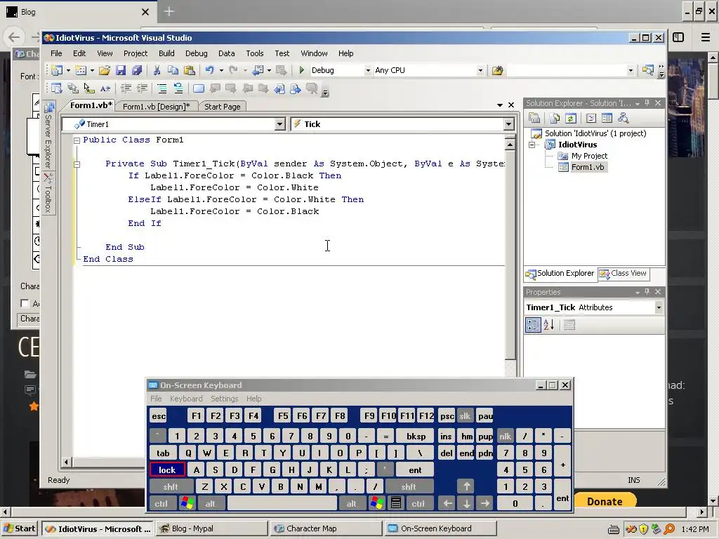This screenshot has width=719, height=539.
Task: Click the code editor horizontal scrollbar left arrow
Action: pyautogui.click(x=66, y=462)
